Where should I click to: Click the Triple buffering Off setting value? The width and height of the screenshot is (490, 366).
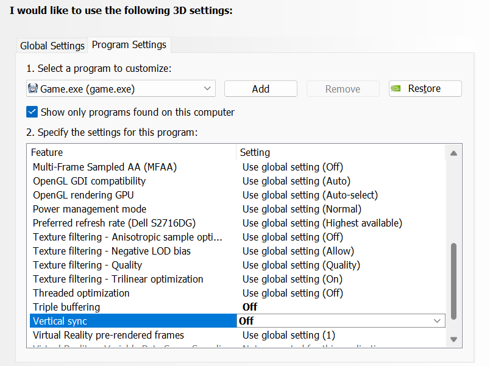tap(250, 308)
